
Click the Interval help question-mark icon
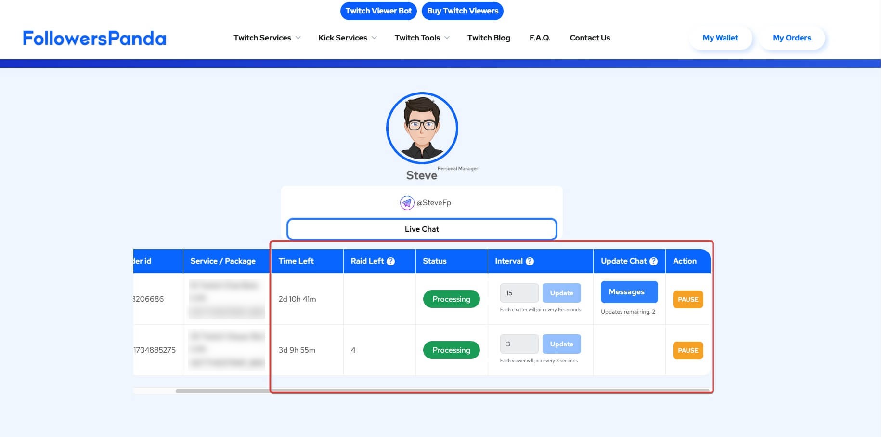click(x=530, y=261)
